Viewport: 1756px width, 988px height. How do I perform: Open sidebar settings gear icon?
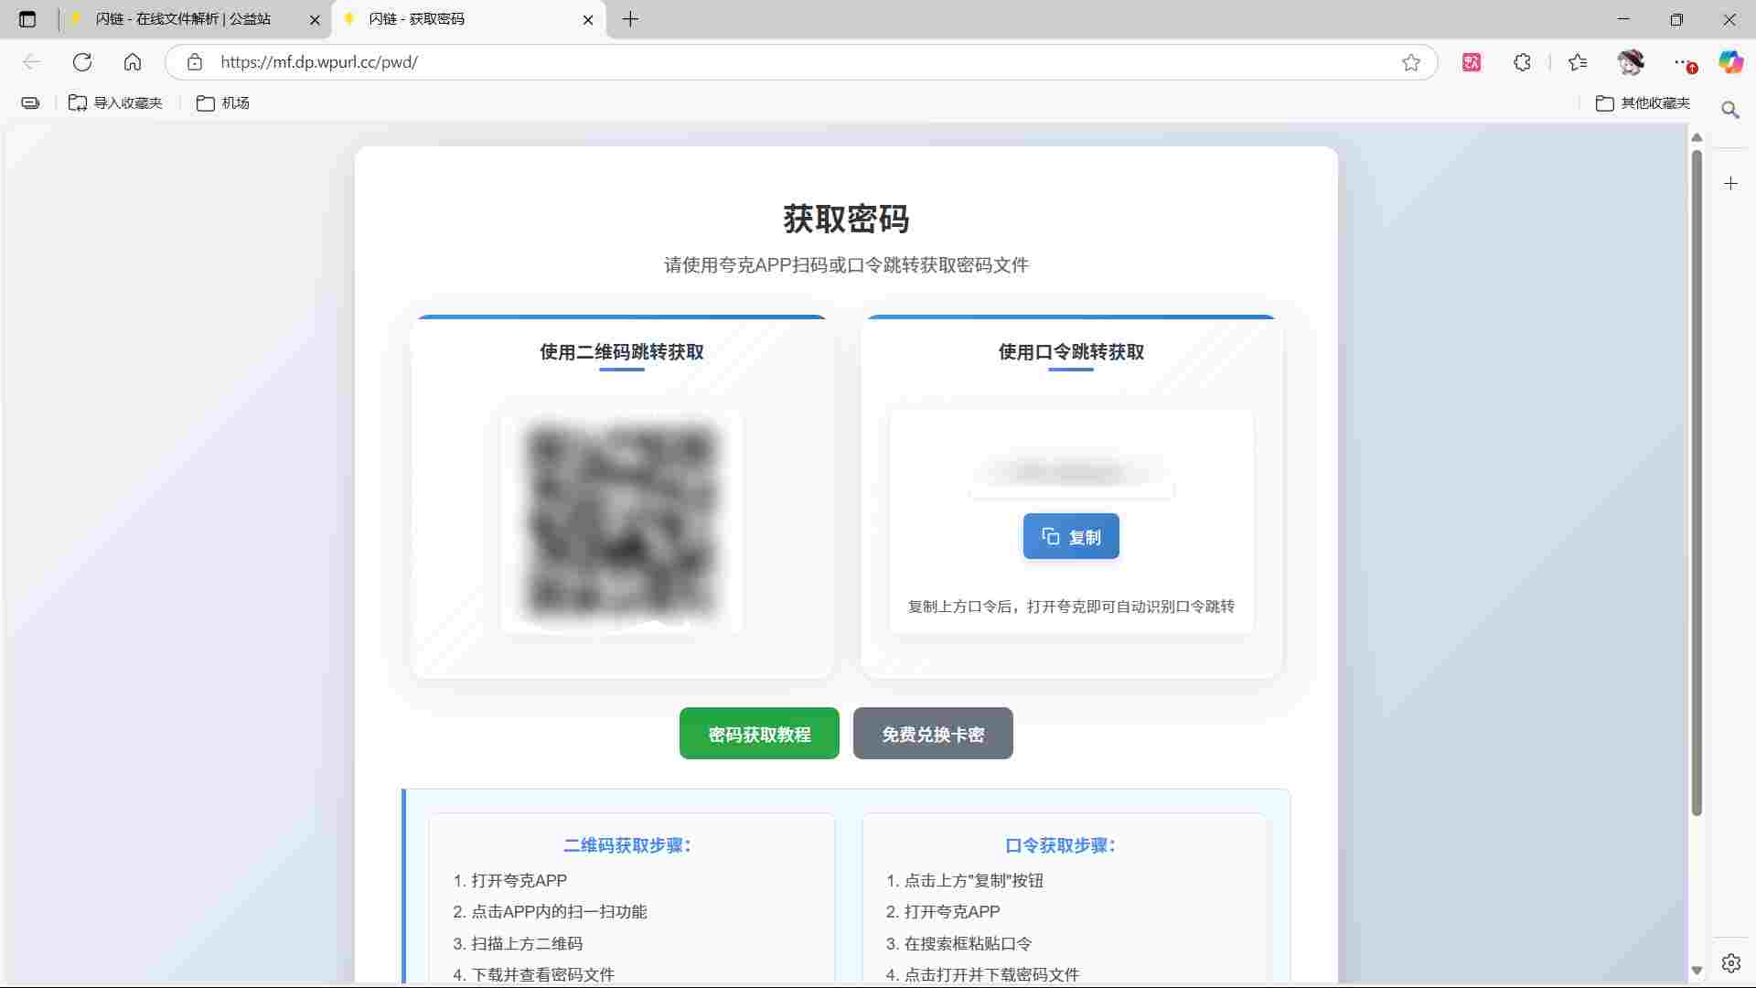tap(1730, 963)
